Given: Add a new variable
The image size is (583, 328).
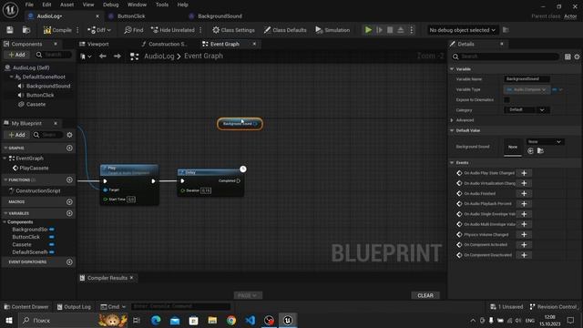Looking at the screenshot, I should (x=69, y=213).
